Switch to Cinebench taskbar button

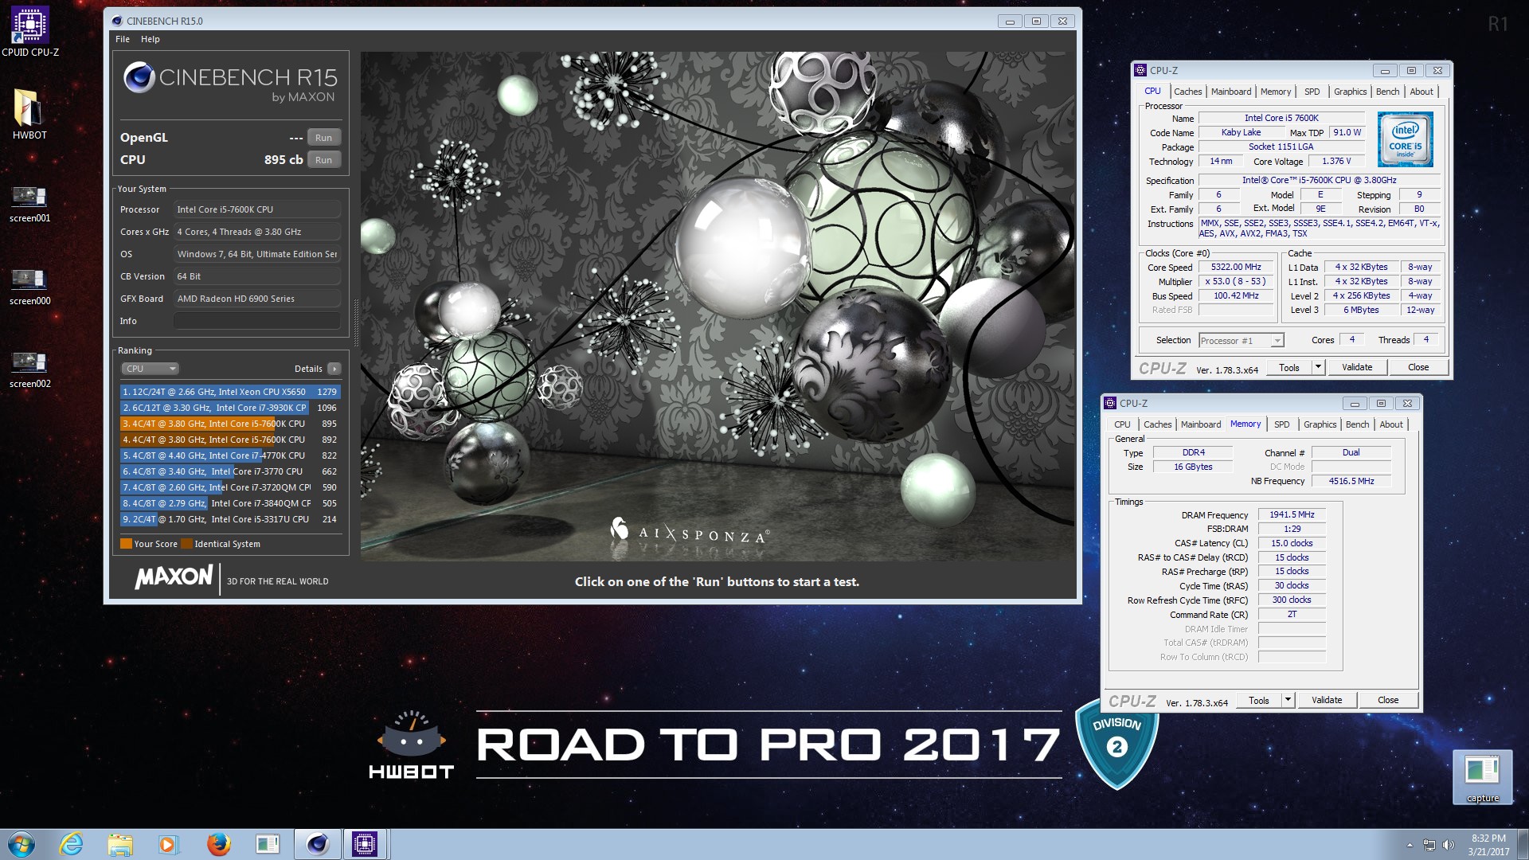point(317,844)
